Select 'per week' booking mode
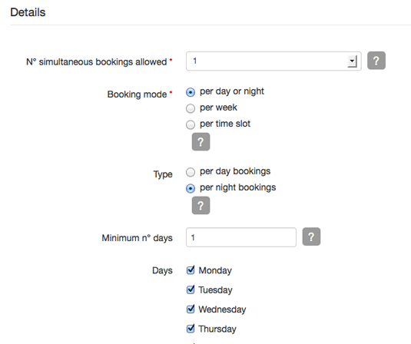The height and width of the screenshot is (344, 411). pos(191,108)
